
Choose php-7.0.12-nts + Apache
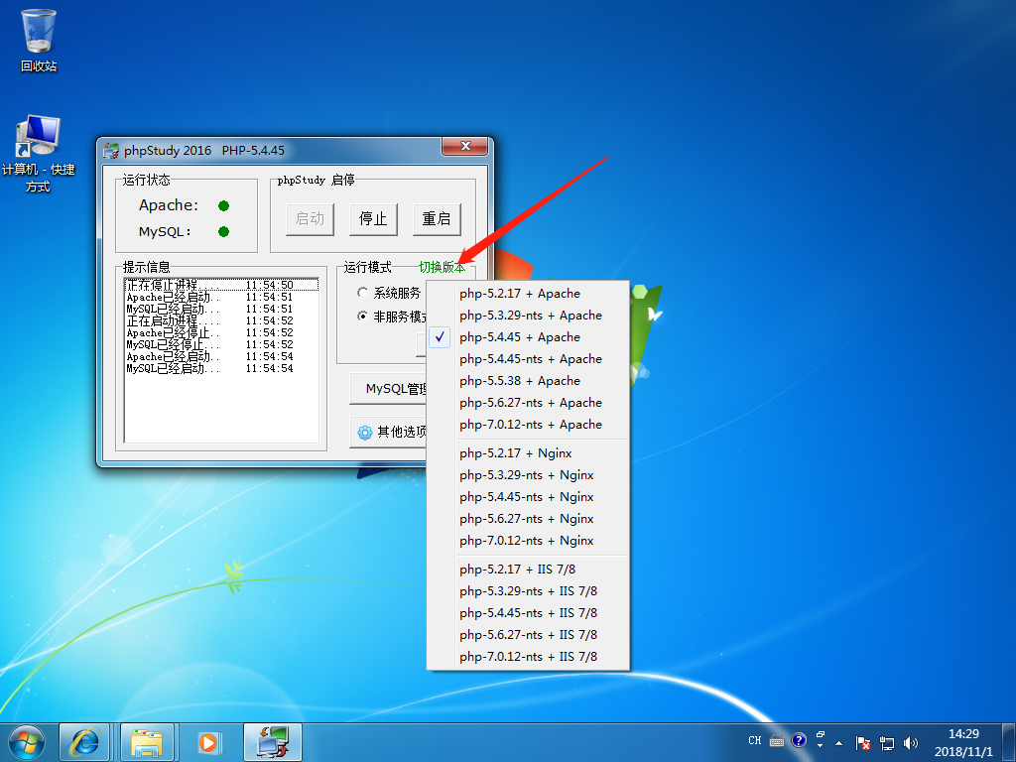click(528, 425)
